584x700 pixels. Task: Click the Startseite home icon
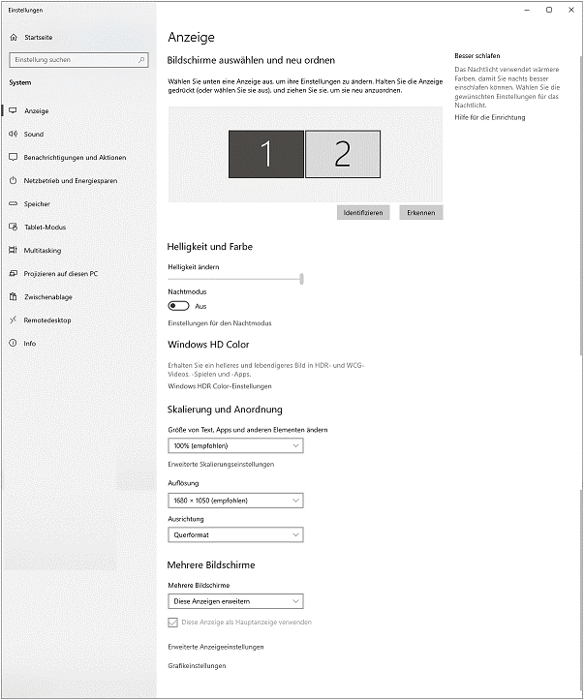pyautogui.click(x=14, y=37)
